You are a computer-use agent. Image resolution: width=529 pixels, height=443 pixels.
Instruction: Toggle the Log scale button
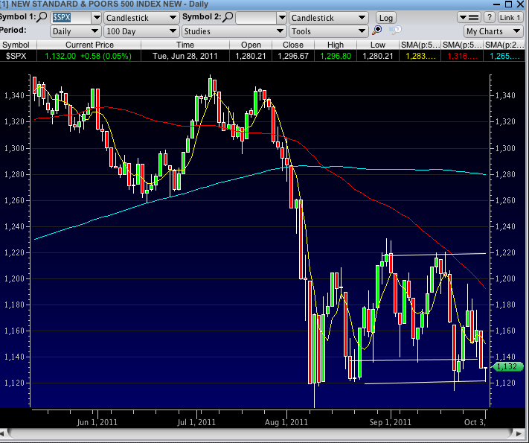[x=385, y=17]
